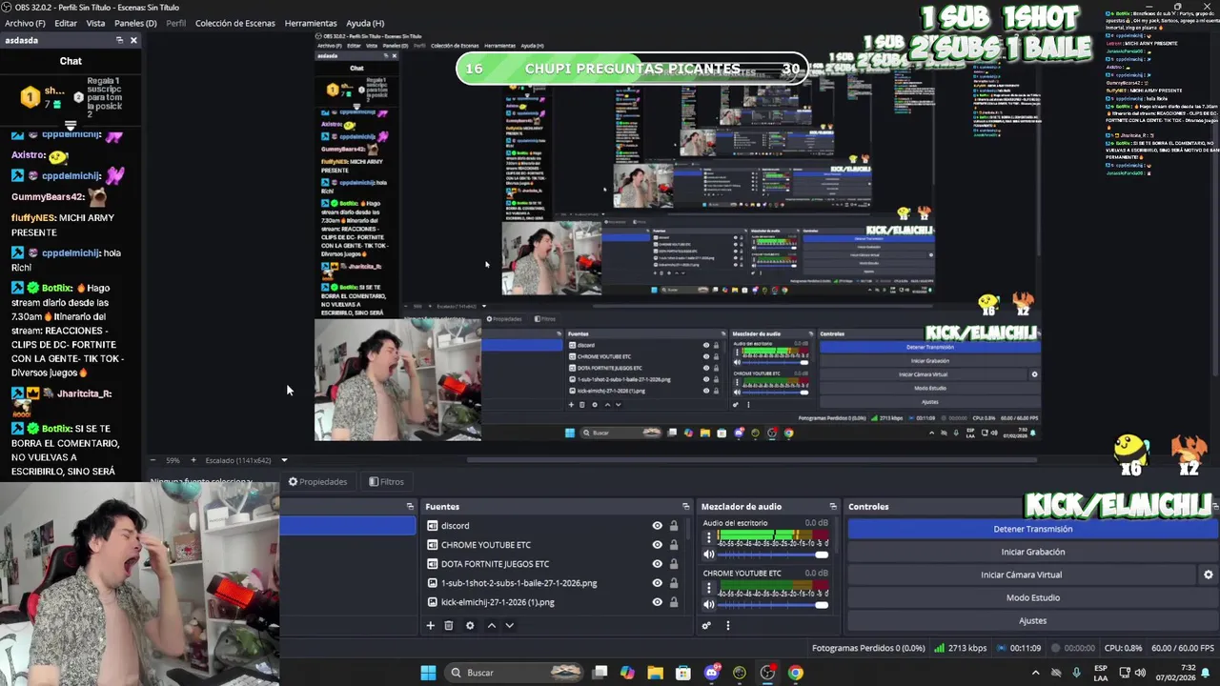Screen dimensions: 1220x686
Task: Remove selected source with trash icon
Action: (449, 626)
